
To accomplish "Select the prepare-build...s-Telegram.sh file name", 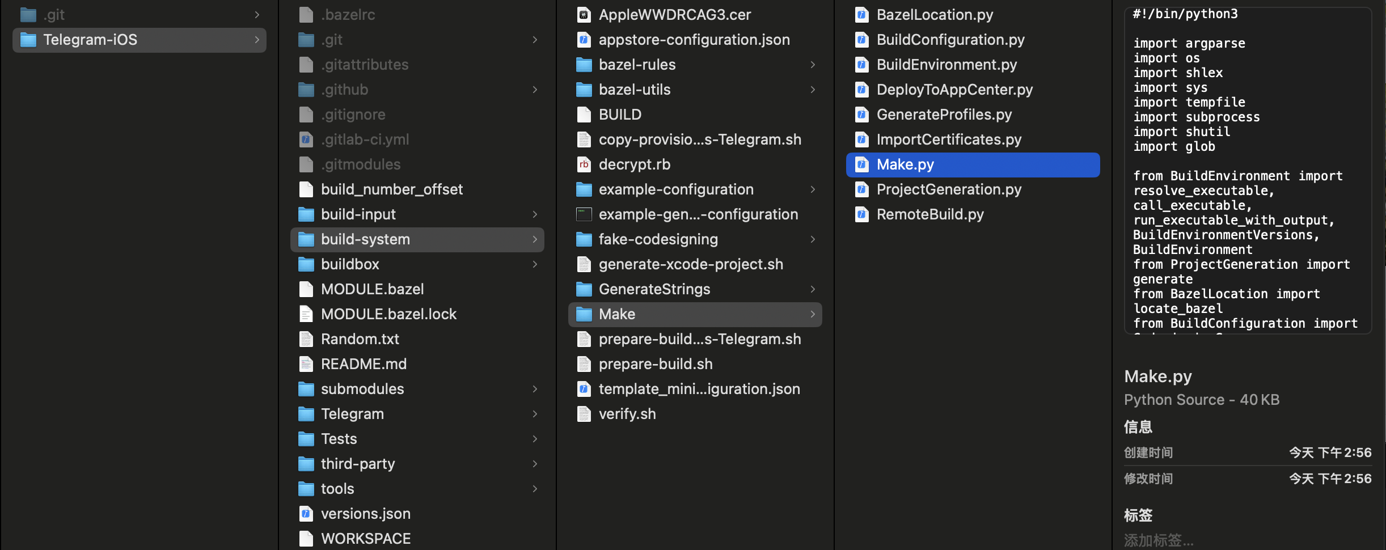I will (700, 339).
